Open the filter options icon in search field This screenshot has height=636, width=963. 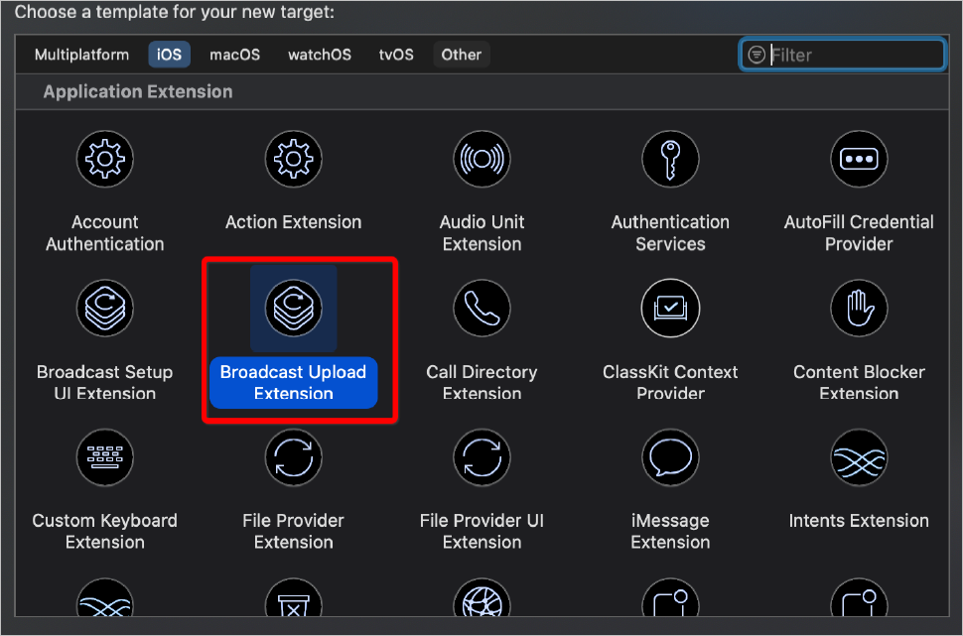[x=757, y=55]
